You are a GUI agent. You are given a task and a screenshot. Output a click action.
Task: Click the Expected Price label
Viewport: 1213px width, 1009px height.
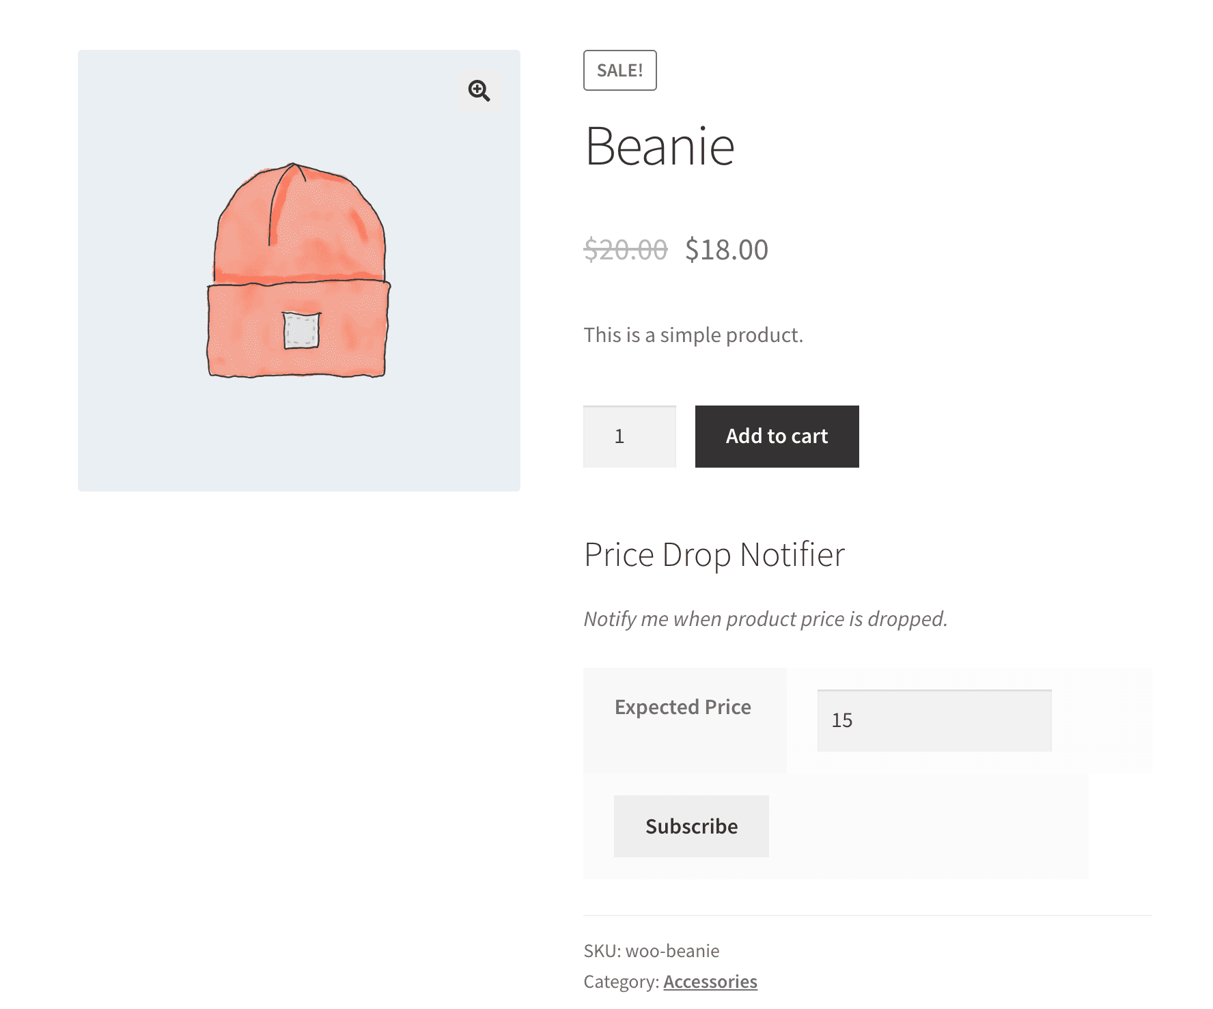tap(683, 707)
